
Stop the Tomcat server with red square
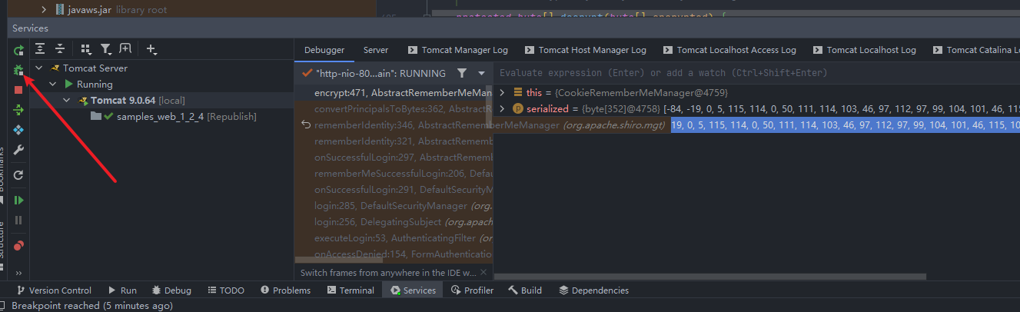click(18, 90)
